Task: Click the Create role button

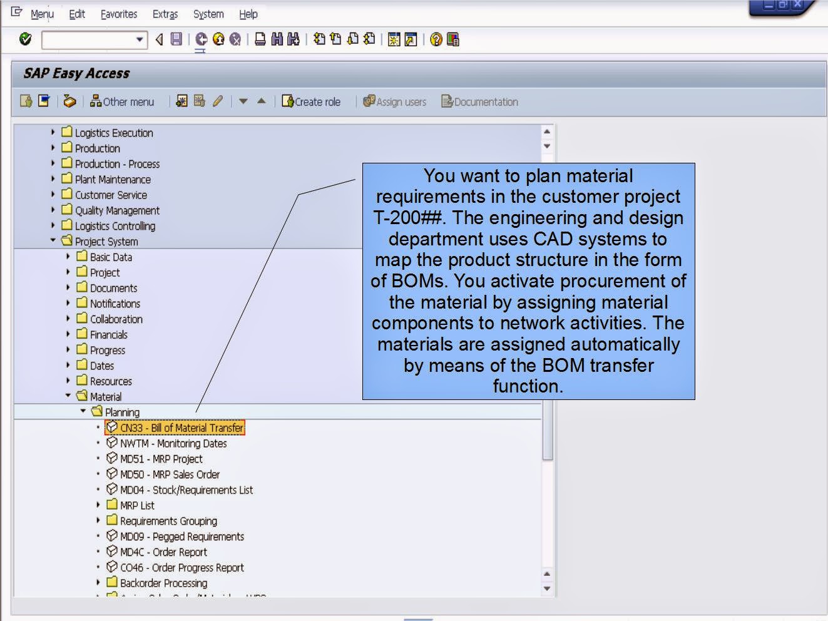Action: [312, 101]
